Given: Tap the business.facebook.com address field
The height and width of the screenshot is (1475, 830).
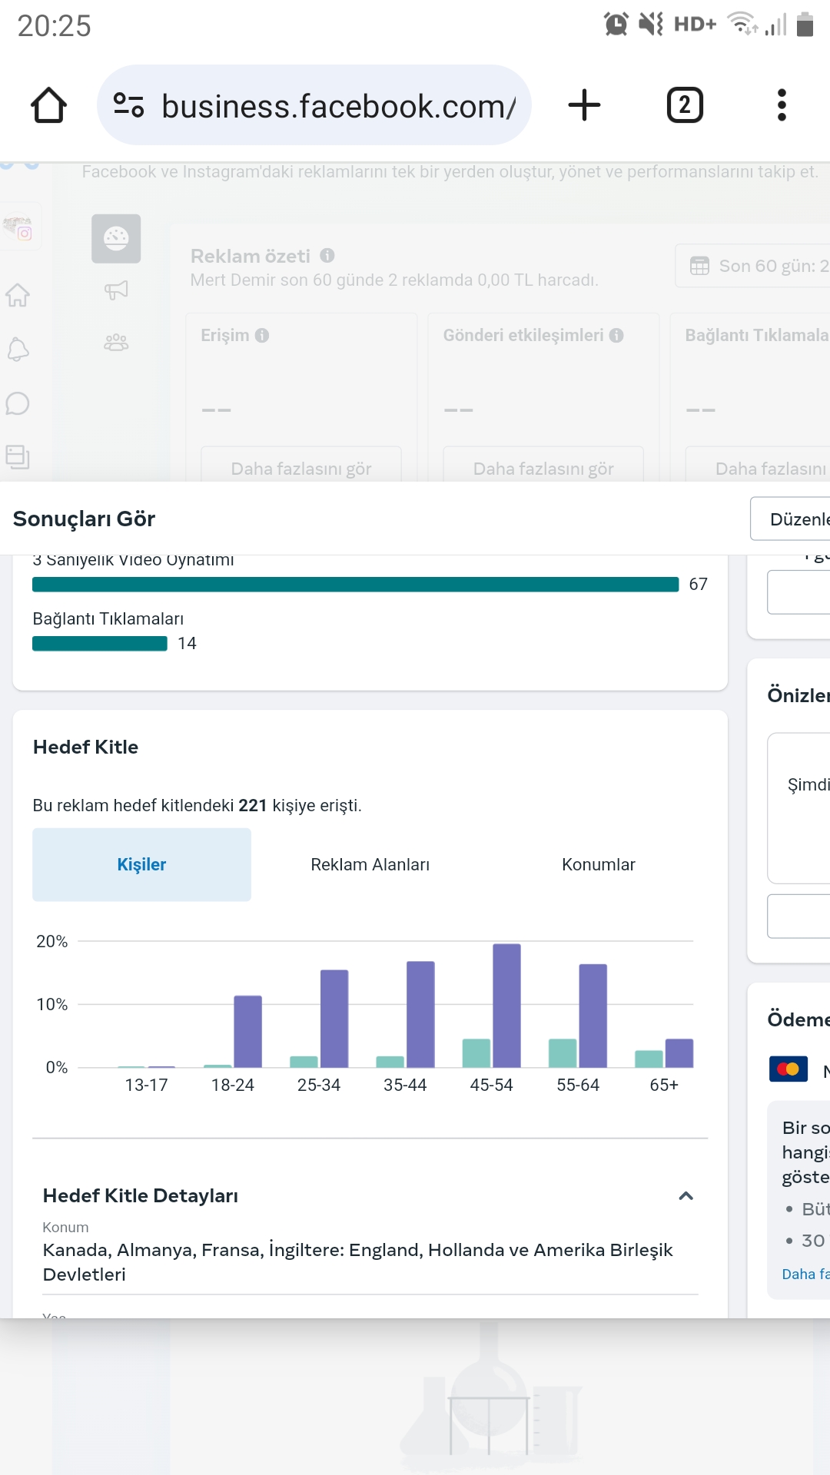Looking at the screenshot, I should click(338, 105).
